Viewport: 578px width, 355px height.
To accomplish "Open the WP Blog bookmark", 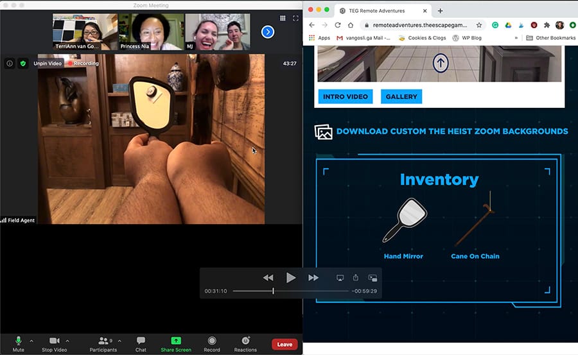I will [x=467, y=38].
